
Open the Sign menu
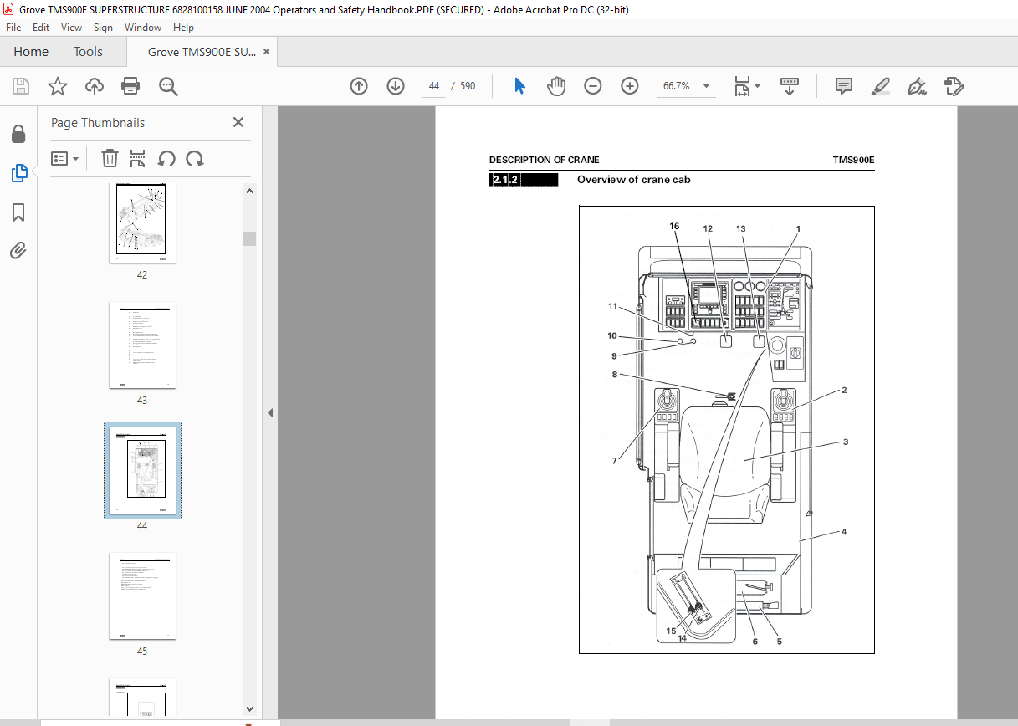(x=103, y=28)
